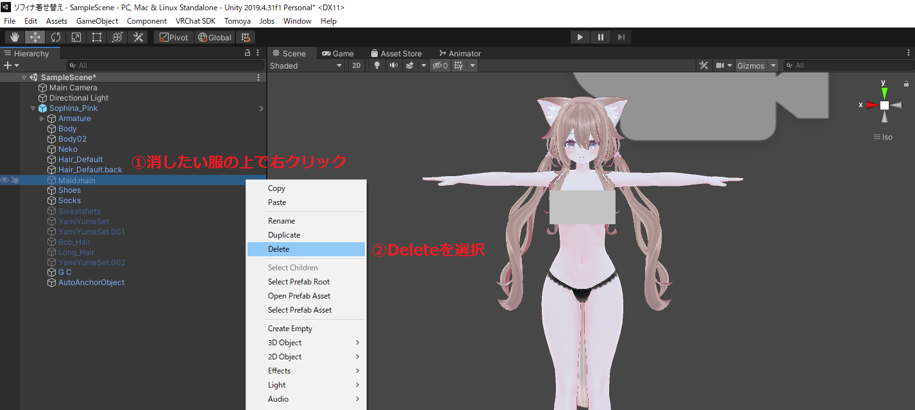Switch to the Game tab
915x410 pixels.
click(338, 53)
